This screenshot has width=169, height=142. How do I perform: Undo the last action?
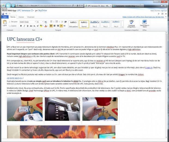[x=6, y=14]
